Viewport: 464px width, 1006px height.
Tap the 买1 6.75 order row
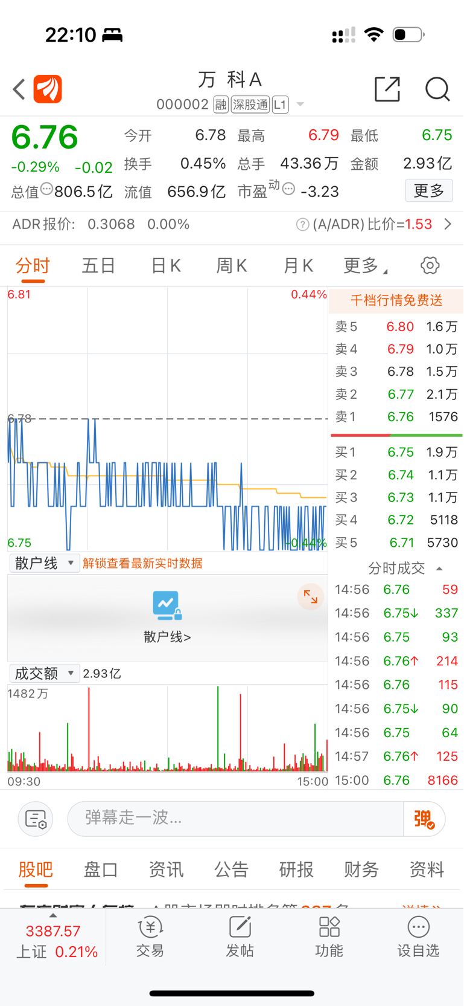pyautogui.click(x=396, y=453)
